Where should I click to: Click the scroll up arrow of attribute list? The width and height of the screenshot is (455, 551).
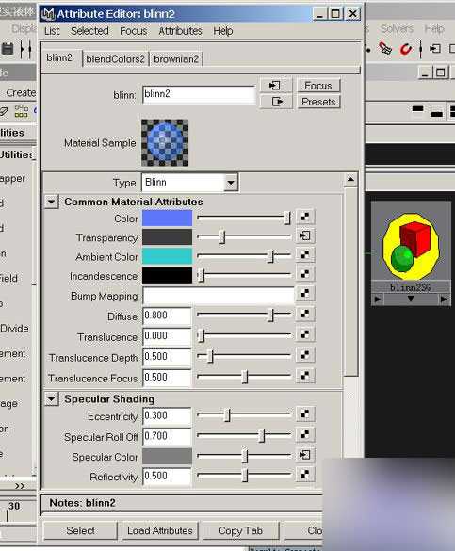click(350, 180)
